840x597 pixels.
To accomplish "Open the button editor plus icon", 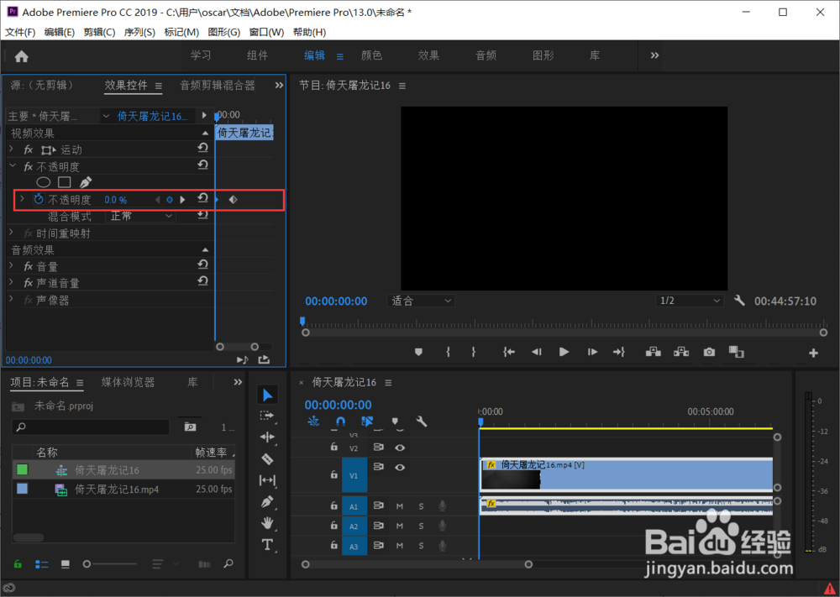I will click(813, 353).
